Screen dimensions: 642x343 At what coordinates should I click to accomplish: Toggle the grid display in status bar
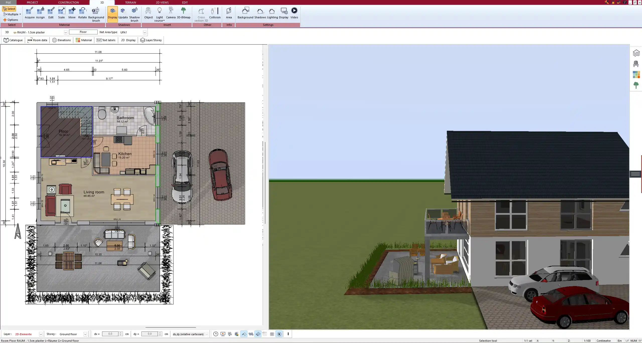[272, 334]
